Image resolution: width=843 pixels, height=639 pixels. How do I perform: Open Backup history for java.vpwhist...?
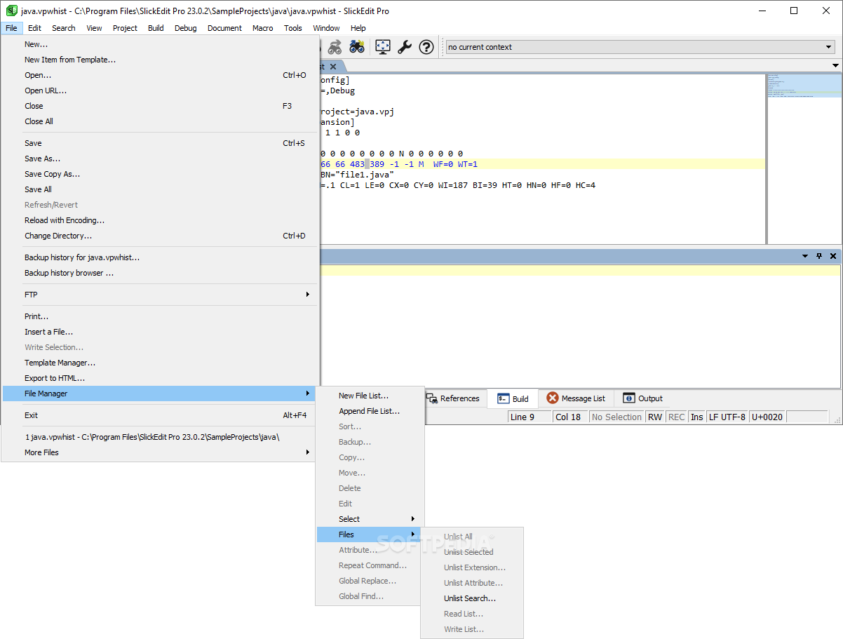161,257
